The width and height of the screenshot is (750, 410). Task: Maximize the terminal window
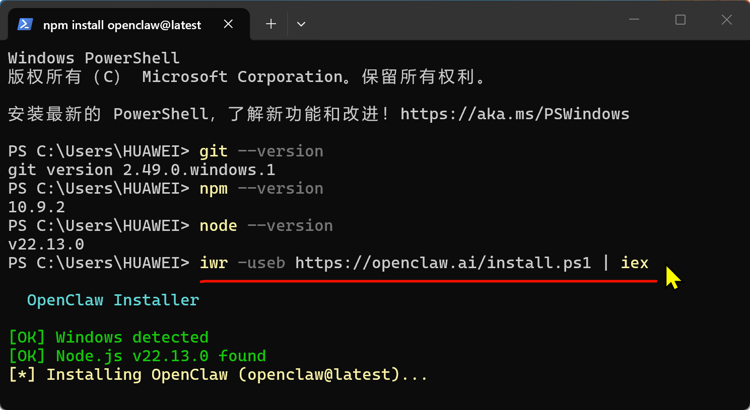tap(680, 20)
